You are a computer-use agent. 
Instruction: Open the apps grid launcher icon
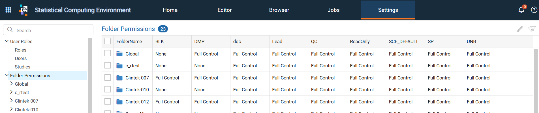pos(8,10)
